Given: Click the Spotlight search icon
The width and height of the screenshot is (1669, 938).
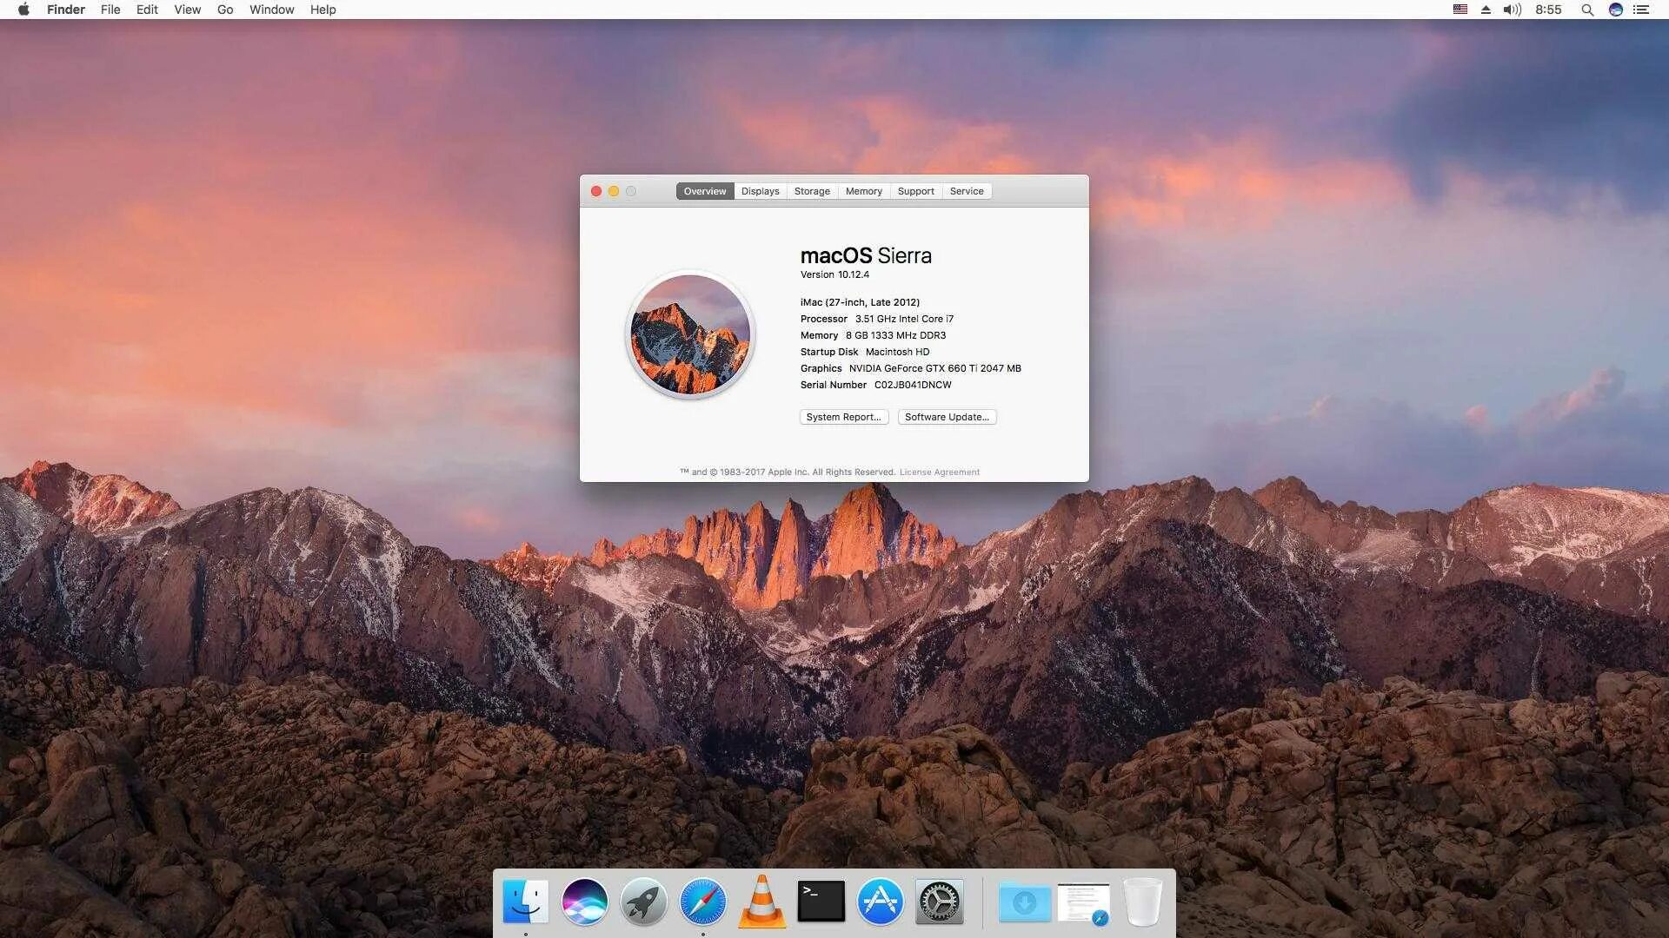Looking at the screenshot, I should [1586, 10].
